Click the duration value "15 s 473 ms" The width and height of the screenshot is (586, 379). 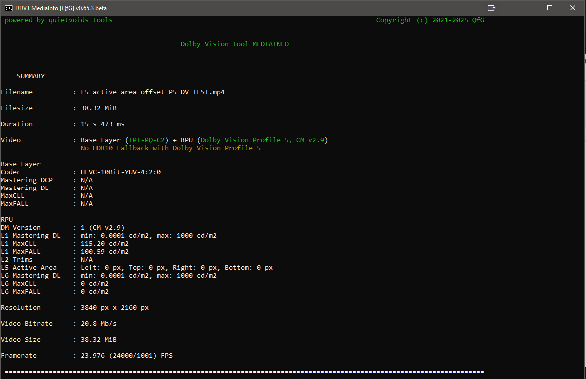(103, 124)
